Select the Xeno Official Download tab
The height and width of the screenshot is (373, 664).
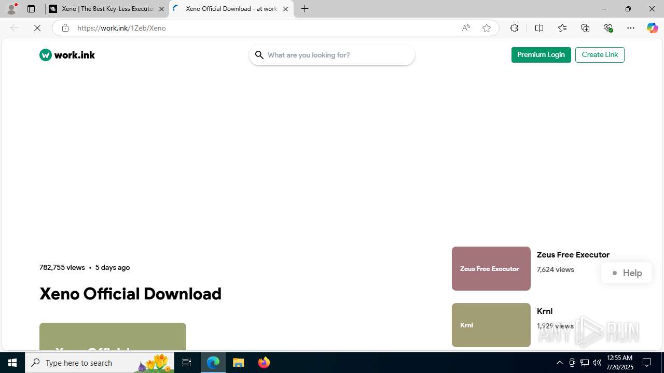point(231,9)
